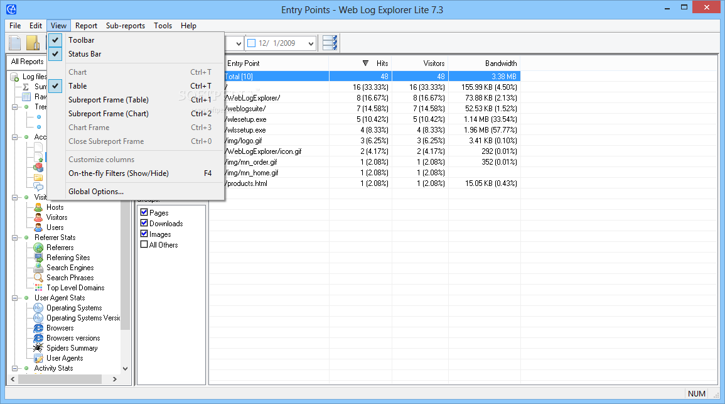This screenshot has height=404, width=725.
Task: Click the Referring Sites monitor icon
Action: point(38,258)
